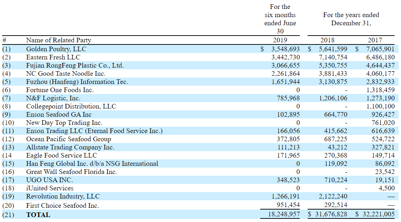This screenshot has height=222, width=401.
Task: Click the 2017 total 32,221,005
Action: (379, 214)
